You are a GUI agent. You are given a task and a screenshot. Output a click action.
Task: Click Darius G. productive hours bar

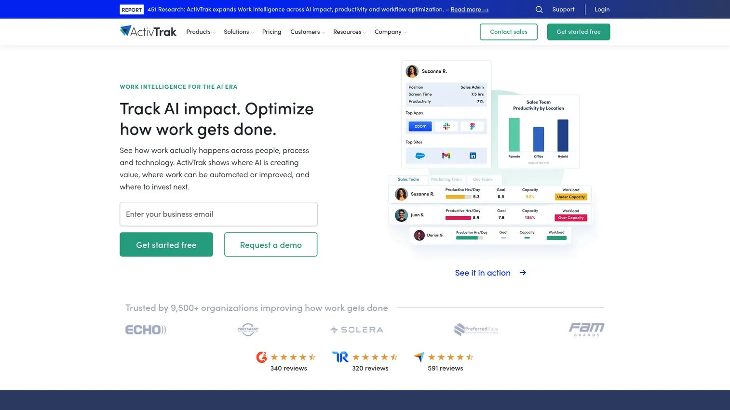pos(470,238)
